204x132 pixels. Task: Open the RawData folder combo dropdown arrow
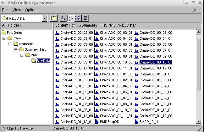click(45, 18)
